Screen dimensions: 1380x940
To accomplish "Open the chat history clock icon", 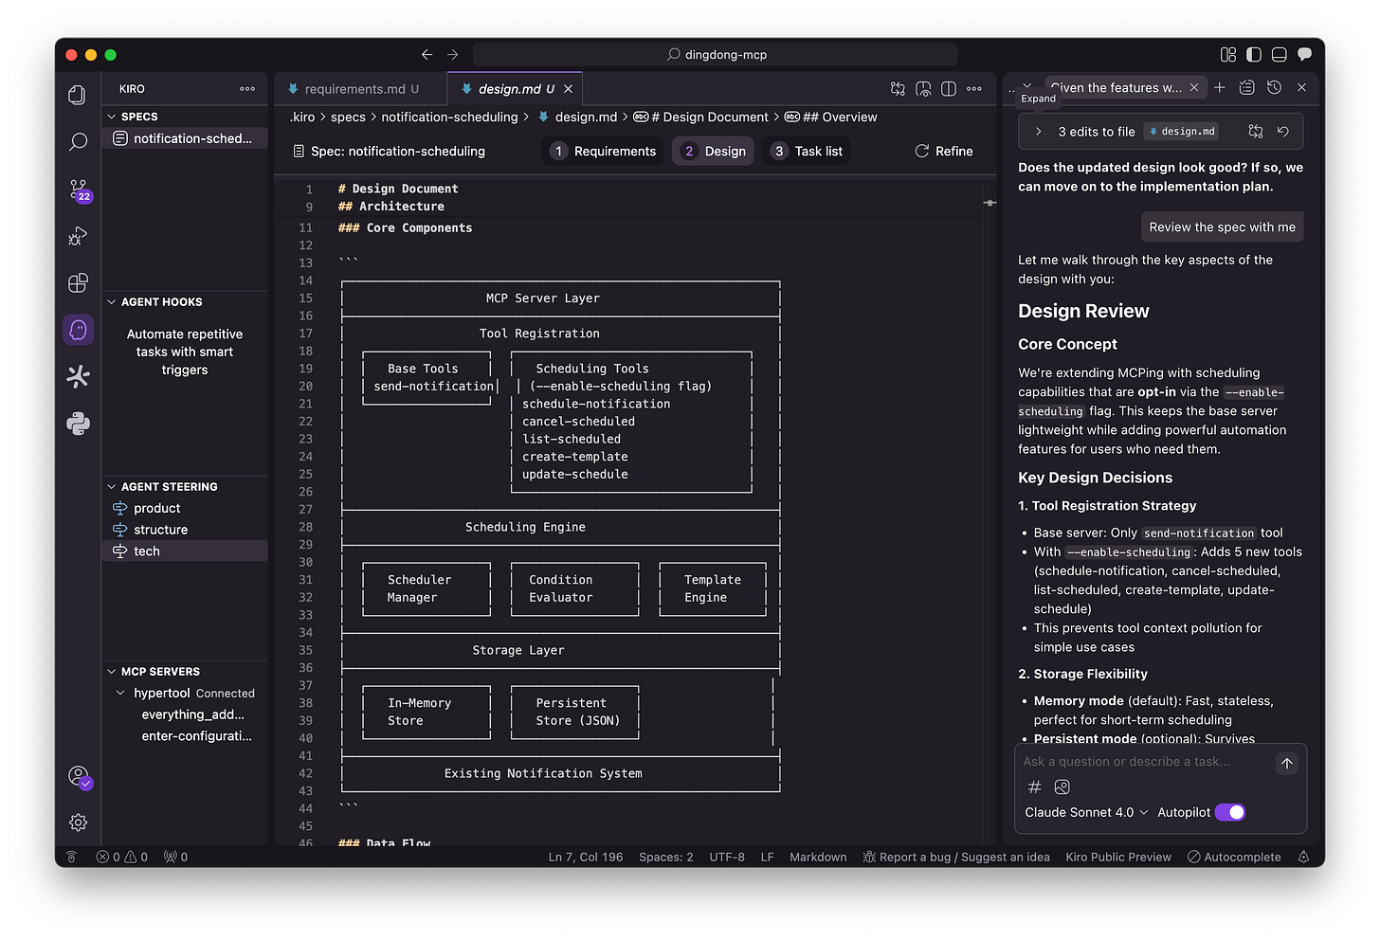I will [x=1275, y=87].
